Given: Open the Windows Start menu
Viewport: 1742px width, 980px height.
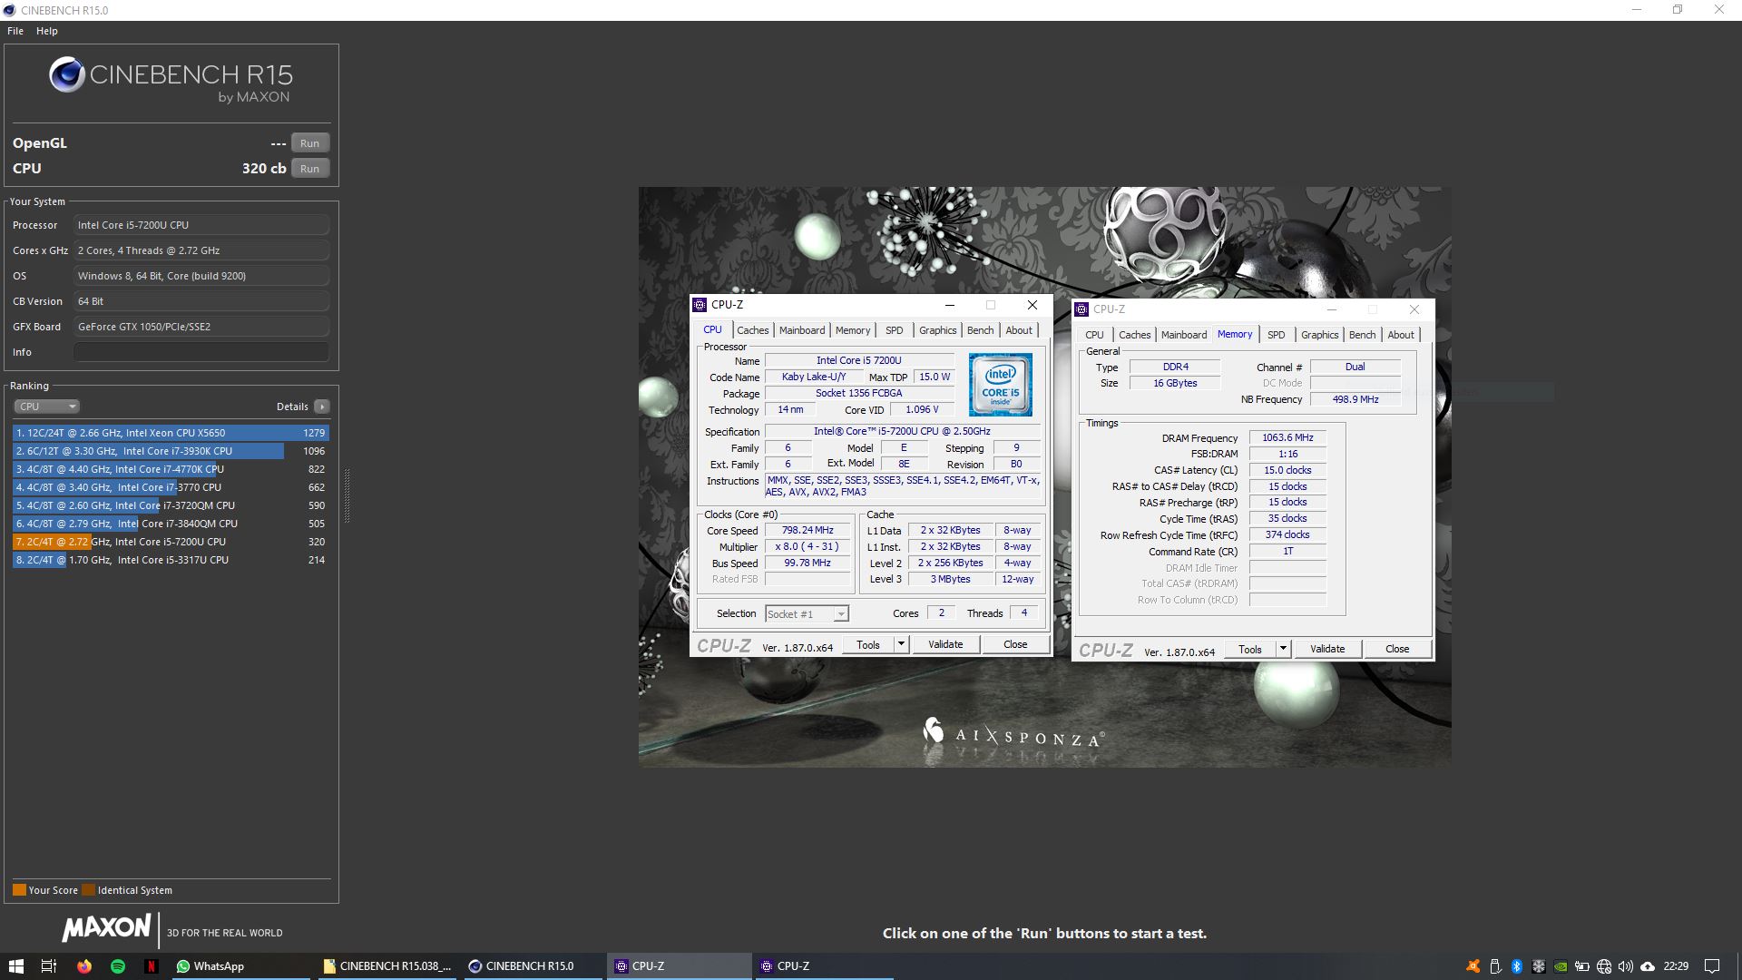Looking at the screenshot, I should pyautogui.click(x=15, y=966).
